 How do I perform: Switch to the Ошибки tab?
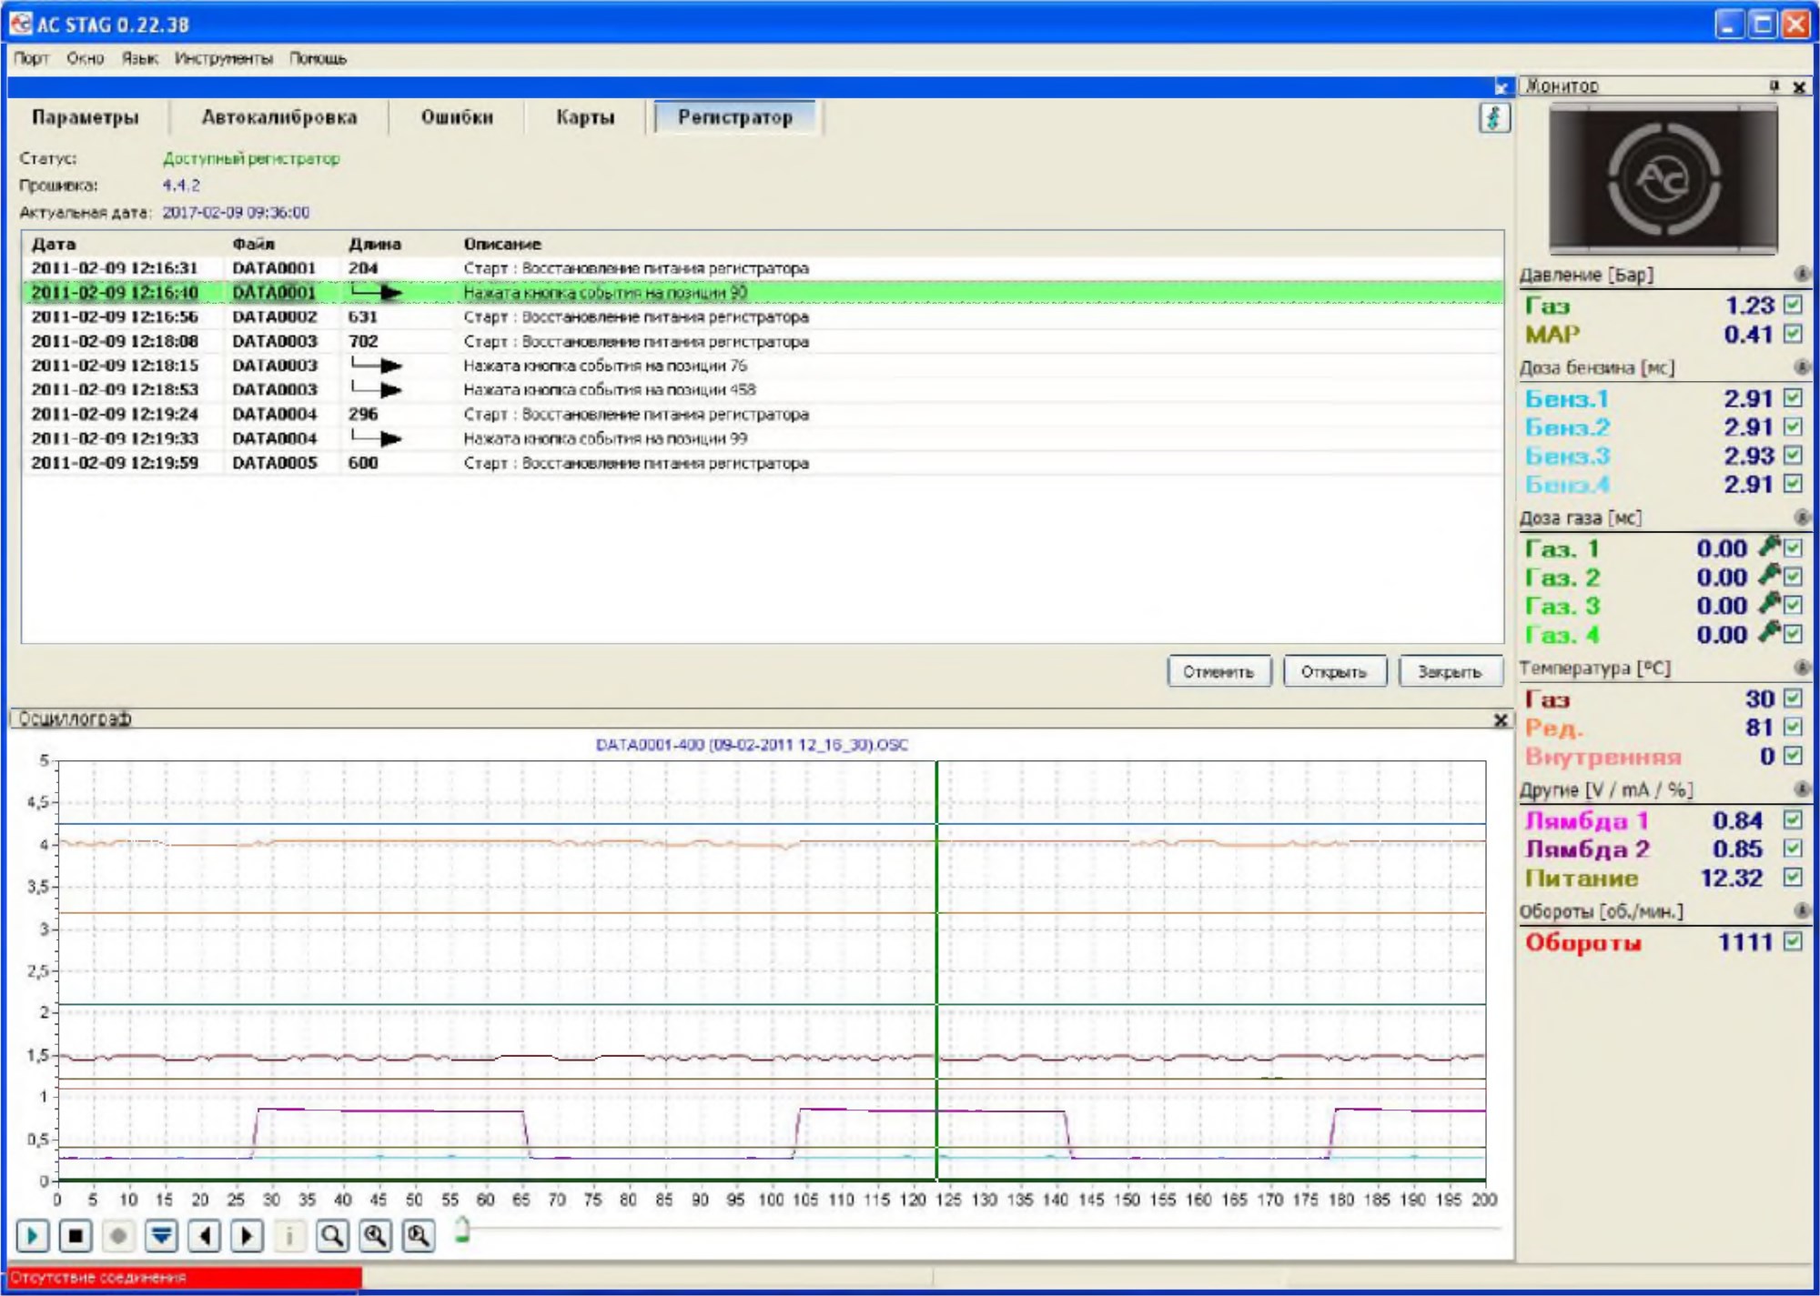click(x=457, y=117)
